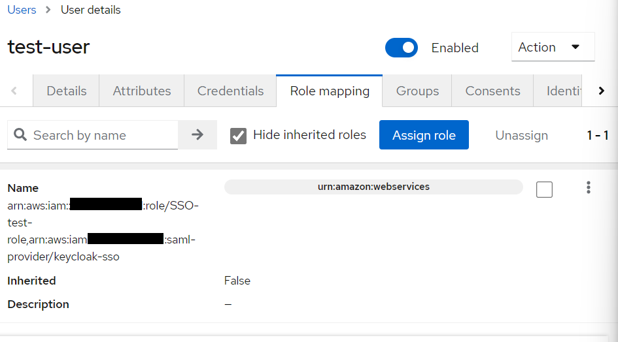The width and height of the screenshot is (618, 342).
Task: Switch to the Attributes tab
Action: point(141,91)
